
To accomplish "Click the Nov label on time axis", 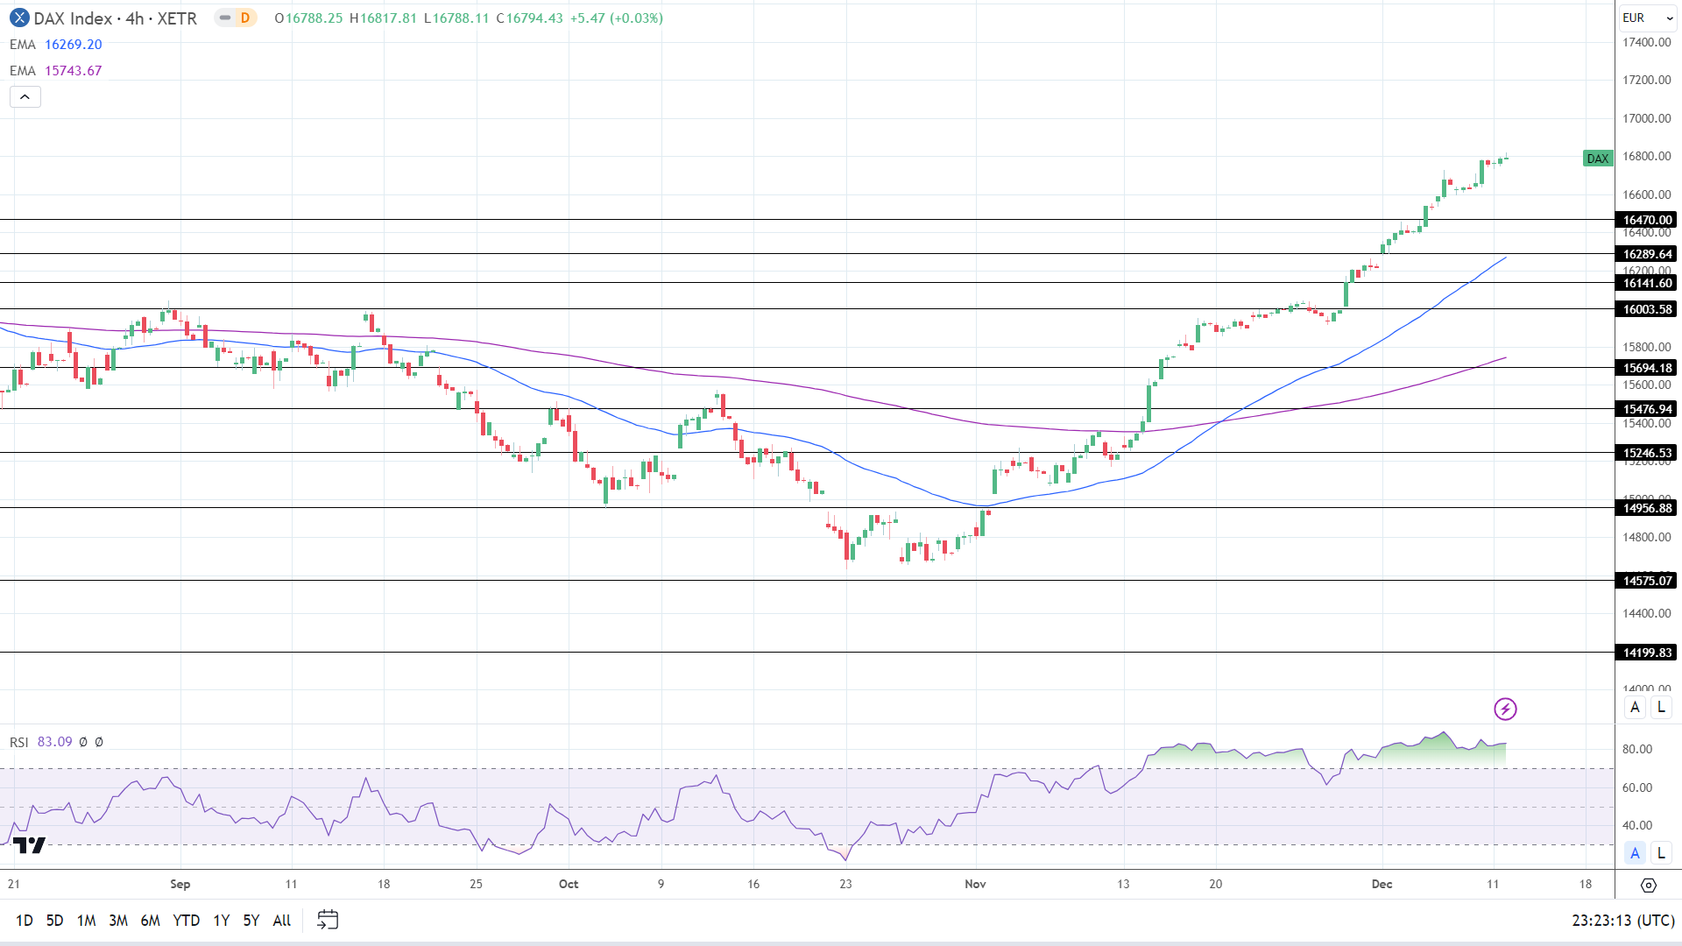I will [x=975, y=884].
